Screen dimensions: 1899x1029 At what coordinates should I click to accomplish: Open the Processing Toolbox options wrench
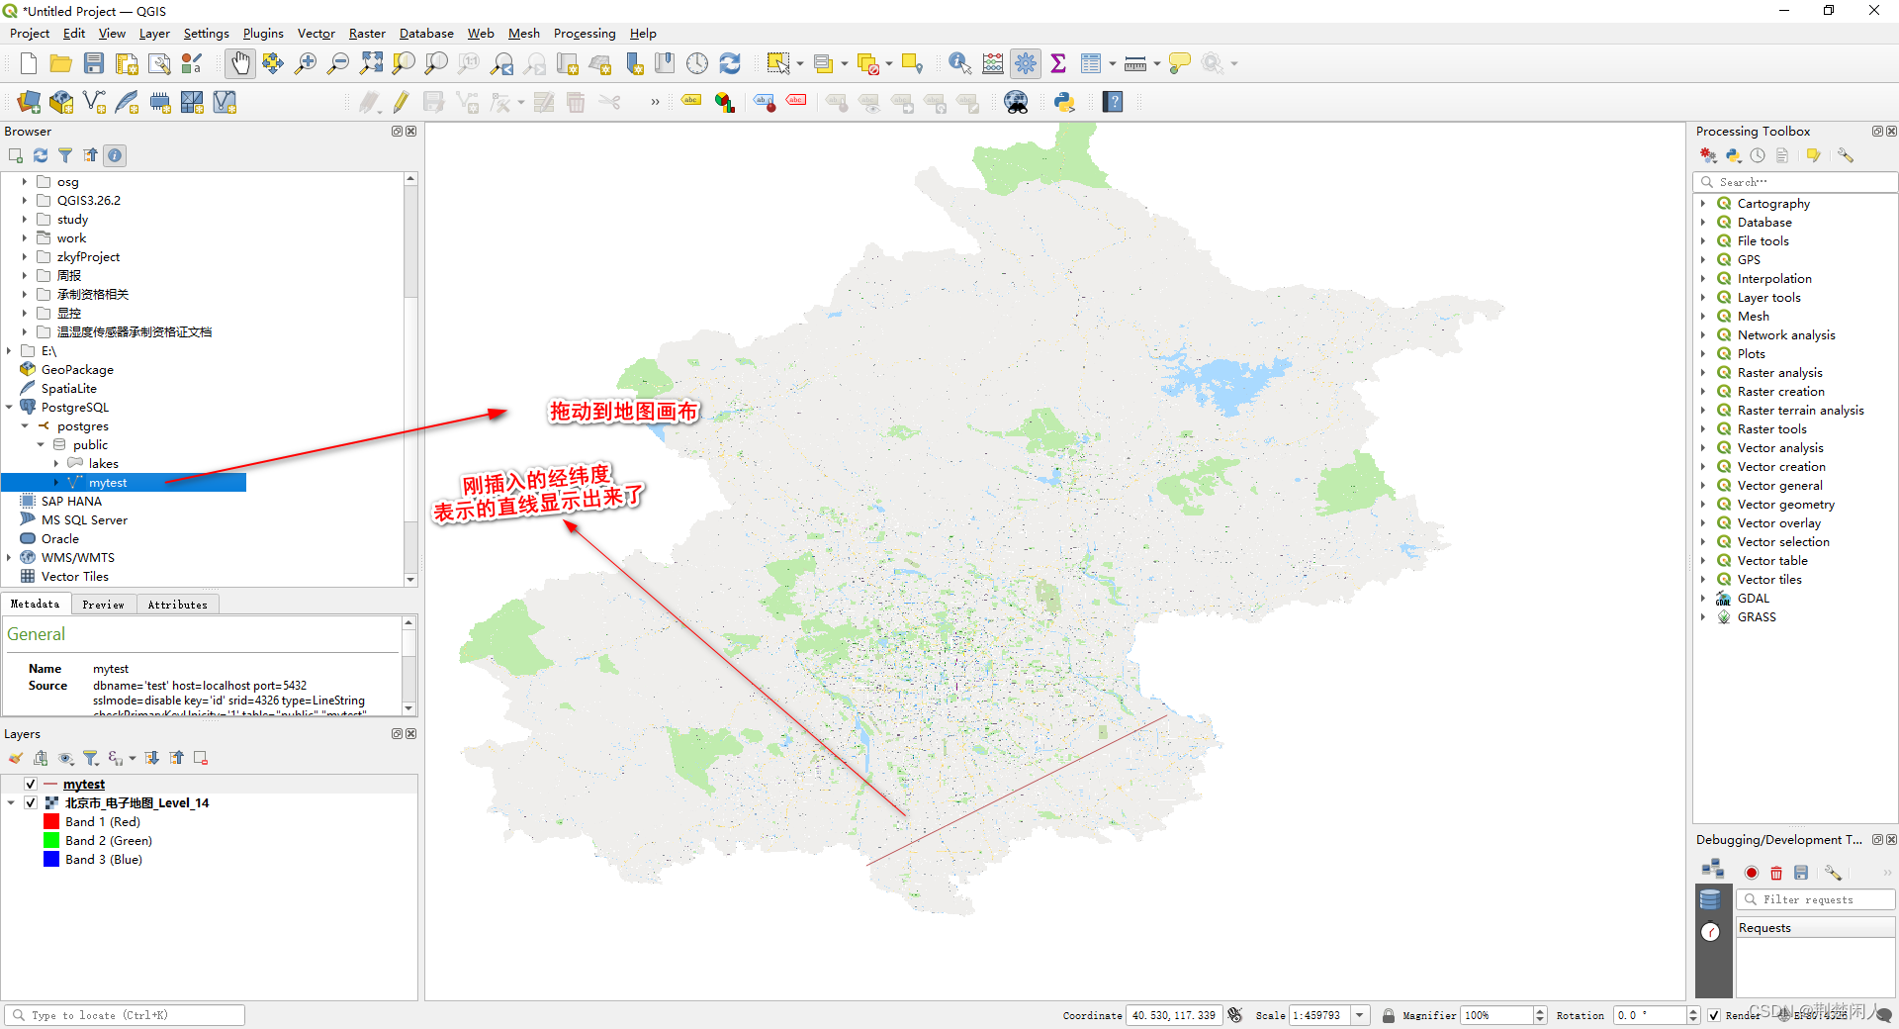pyautogui.click(x=1846, y=155)
